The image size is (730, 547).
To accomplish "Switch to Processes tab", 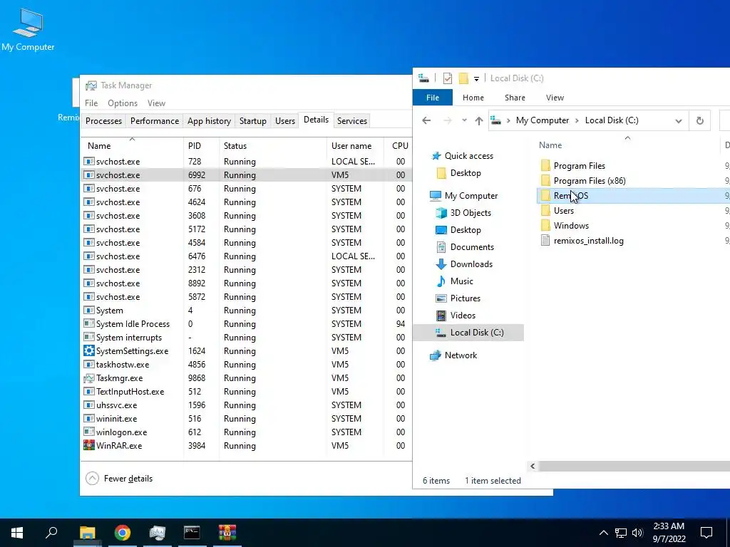I will (x=103, y=120).
